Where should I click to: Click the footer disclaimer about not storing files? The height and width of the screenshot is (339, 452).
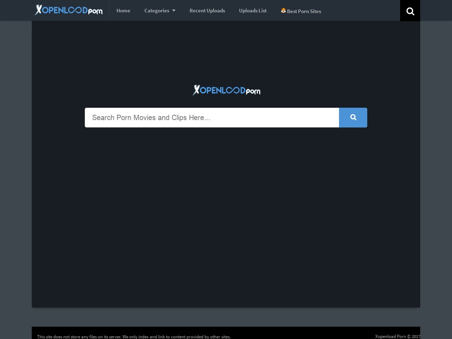[134, 337]
